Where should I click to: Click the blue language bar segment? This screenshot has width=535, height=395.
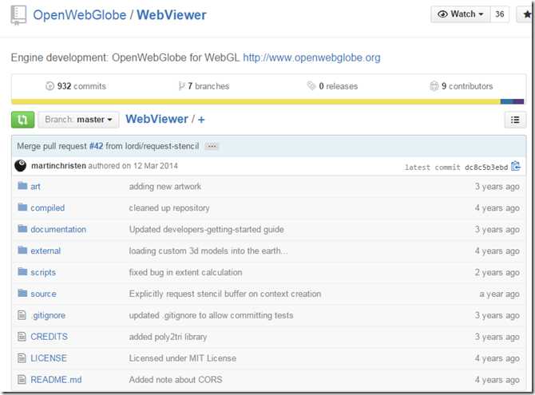click(506, 101)
